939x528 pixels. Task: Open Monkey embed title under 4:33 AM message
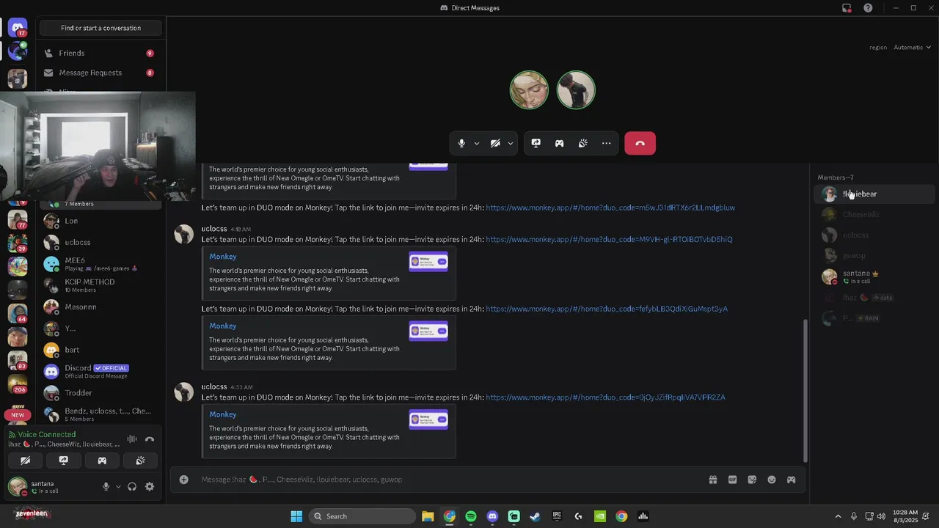pyautogui.click(x=222, y=414)
